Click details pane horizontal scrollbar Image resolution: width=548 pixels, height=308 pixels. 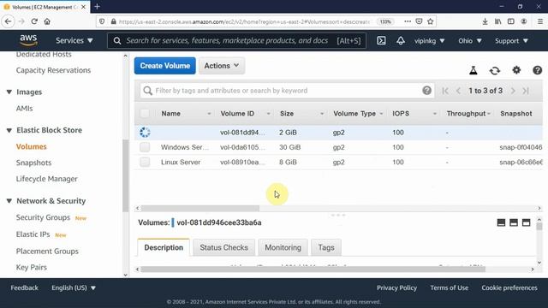click(x=313, y=269)
